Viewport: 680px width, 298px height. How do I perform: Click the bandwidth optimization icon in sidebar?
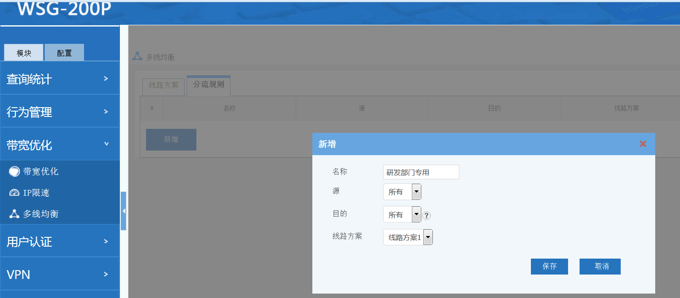pyautogui.click(x=14, y=172)
